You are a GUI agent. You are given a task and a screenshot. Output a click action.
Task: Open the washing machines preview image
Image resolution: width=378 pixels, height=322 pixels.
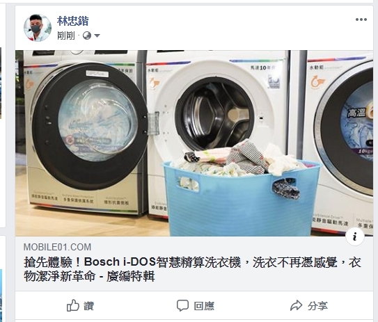194,143
